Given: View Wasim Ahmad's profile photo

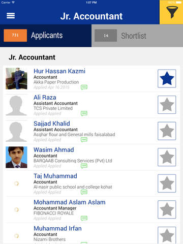Looking at the screenshot, I should click(x=16, y=157).
